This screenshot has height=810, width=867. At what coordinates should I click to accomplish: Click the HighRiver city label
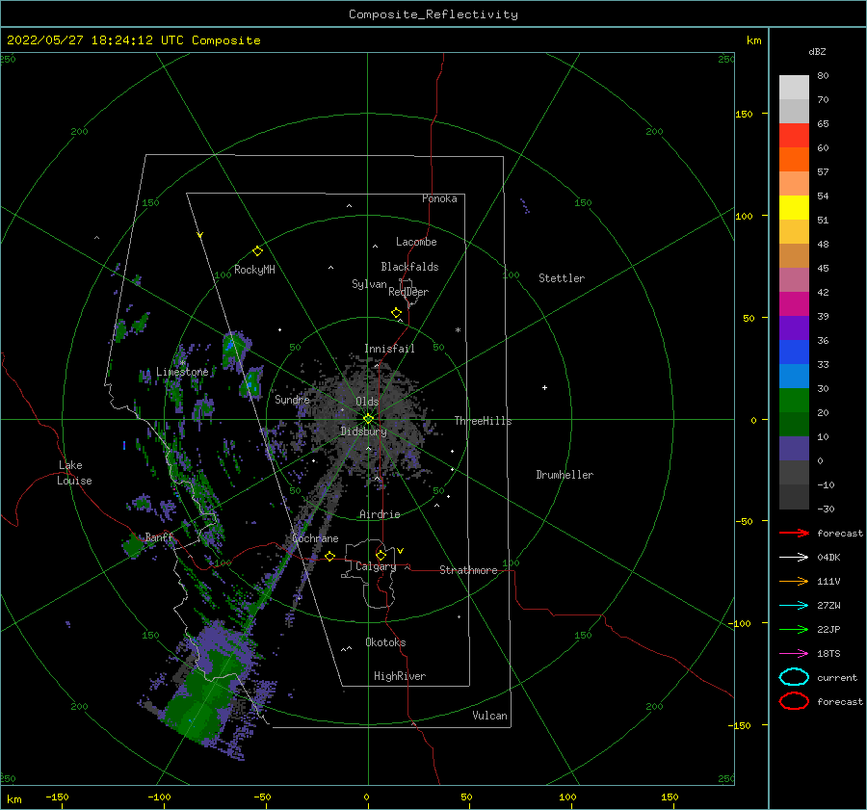400,676
